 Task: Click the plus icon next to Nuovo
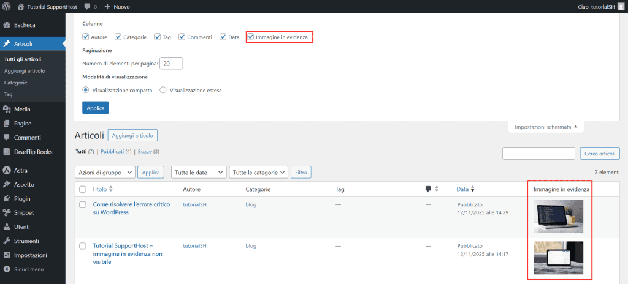pyautogui.click(x=107, y=7)
